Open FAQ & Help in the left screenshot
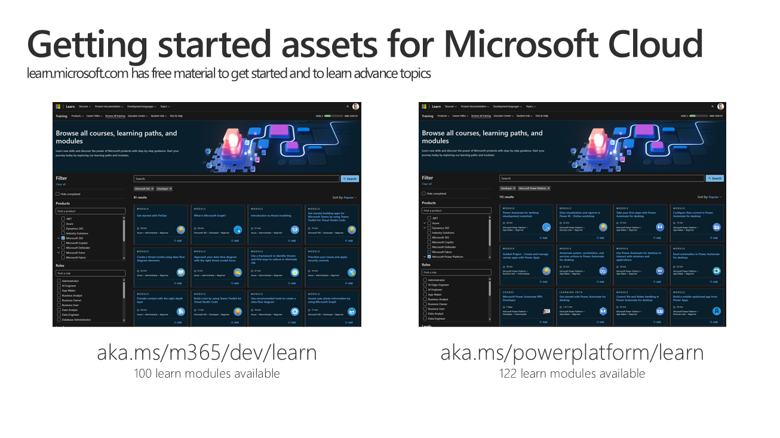 point(175,116)
